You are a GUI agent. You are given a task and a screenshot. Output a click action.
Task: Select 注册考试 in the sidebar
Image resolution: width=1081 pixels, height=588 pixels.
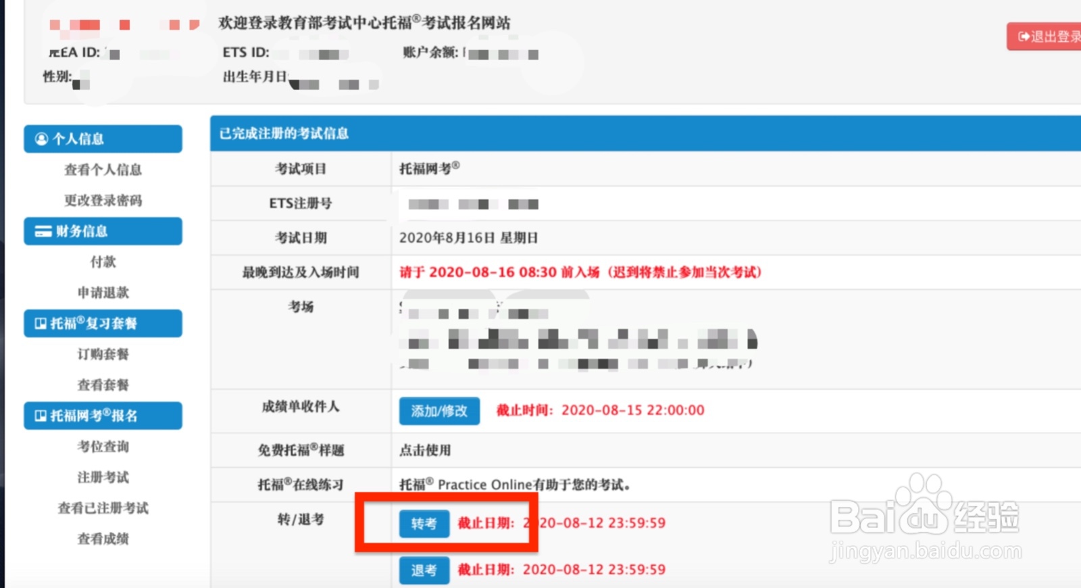pyautogui.click(x=103, y=477)
